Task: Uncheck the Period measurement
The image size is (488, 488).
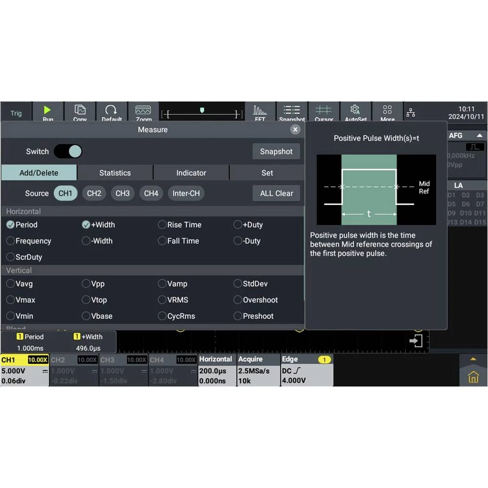Action: tap(10, 225)
